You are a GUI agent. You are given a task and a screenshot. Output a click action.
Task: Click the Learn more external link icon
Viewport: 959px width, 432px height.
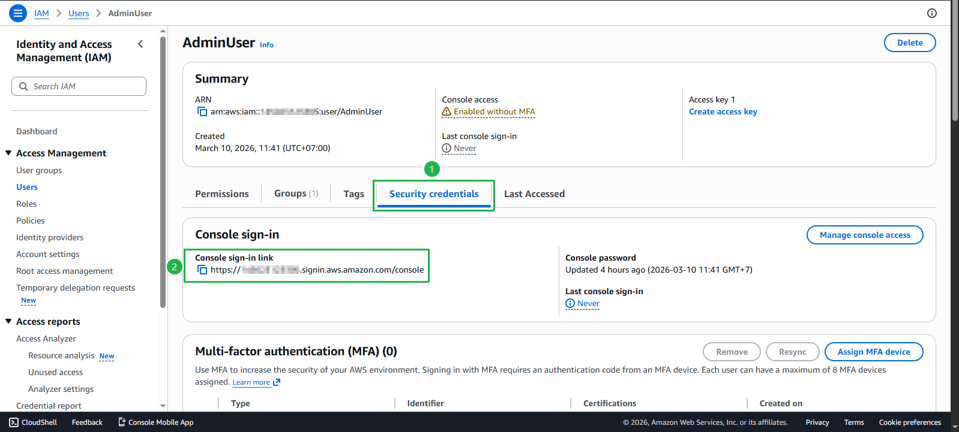point(277,382)
